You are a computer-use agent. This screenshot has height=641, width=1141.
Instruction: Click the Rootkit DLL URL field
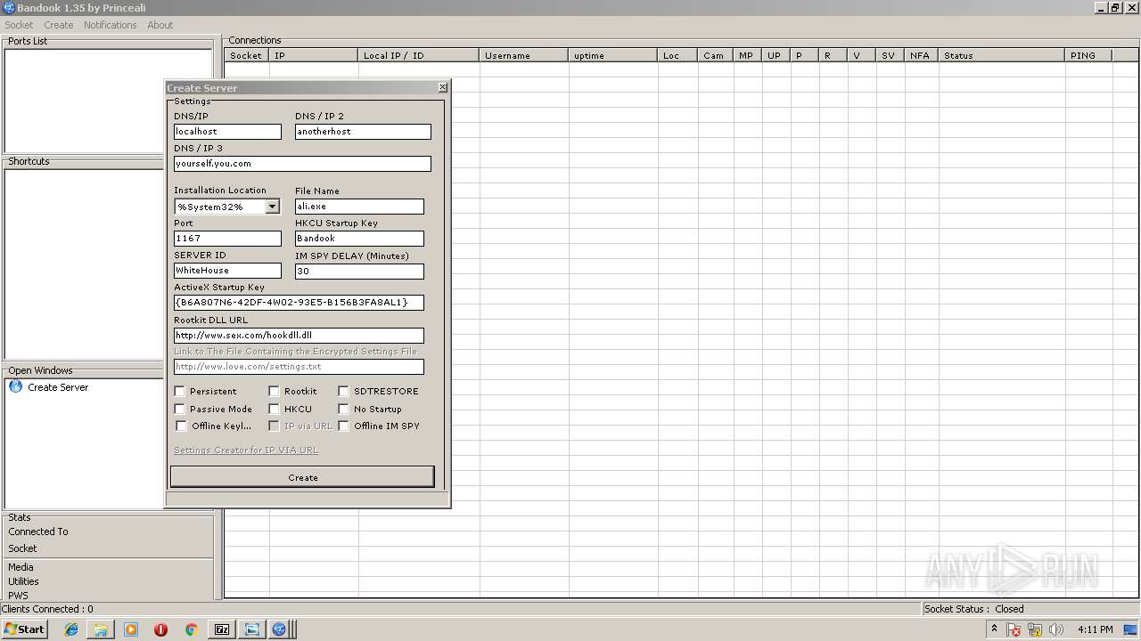point(299,336)
